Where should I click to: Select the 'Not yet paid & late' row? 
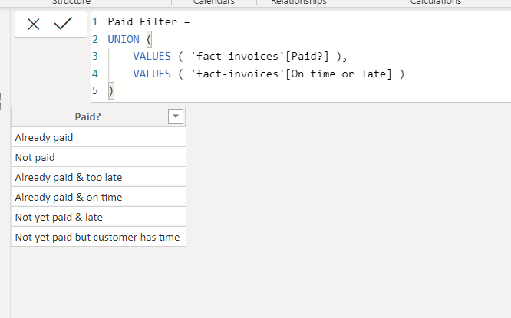[98, 217]
